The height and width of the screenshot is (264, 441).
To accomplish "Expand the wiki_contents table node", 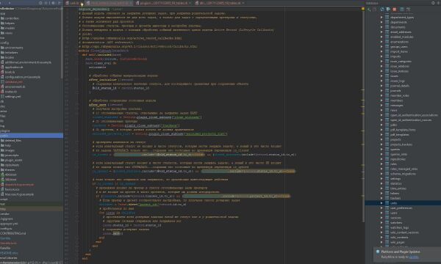I will [381, 237].
